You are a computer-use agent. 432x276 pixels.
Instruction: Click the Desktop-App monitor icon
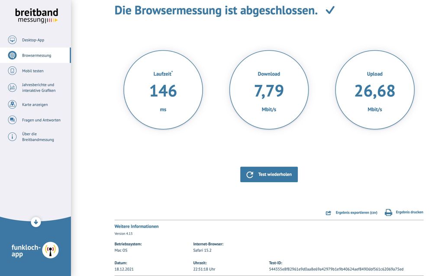click(12, 39)
